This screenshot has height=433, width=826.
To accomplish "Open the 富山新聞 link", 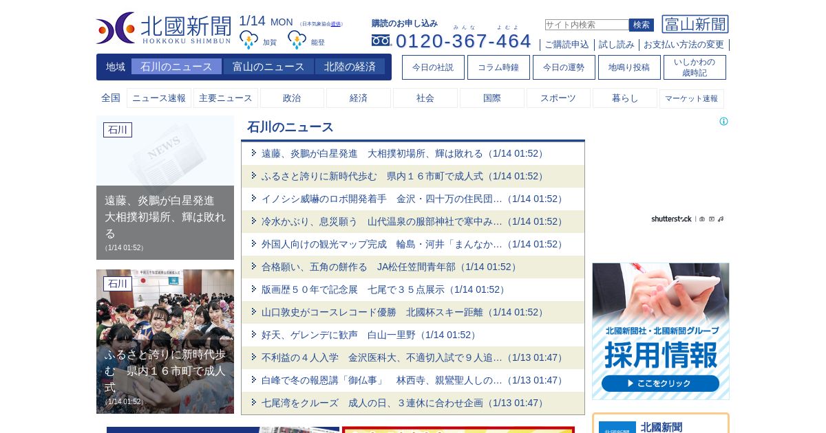I will [695, 24].
